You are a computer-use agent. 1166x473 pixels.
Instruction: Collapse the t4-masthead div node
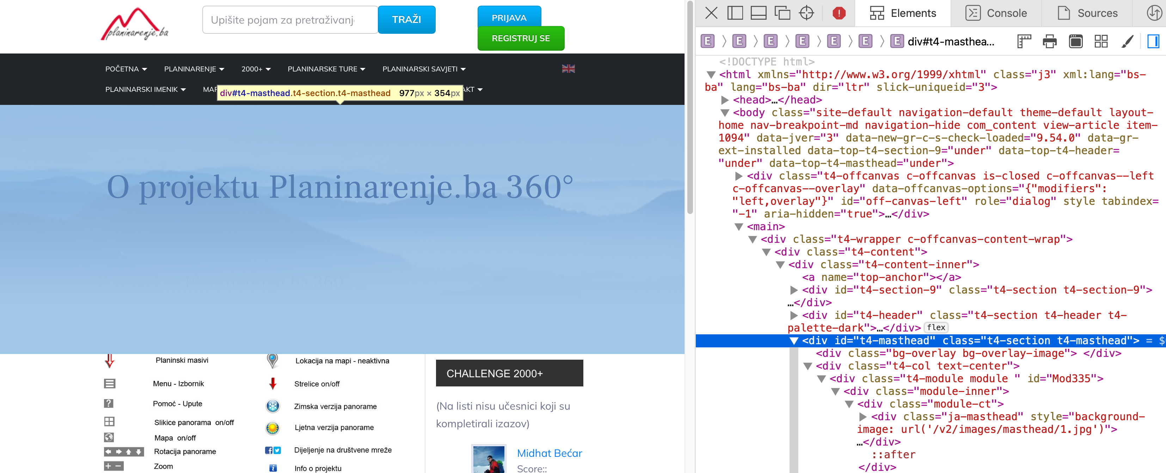[x=793, y=341]
